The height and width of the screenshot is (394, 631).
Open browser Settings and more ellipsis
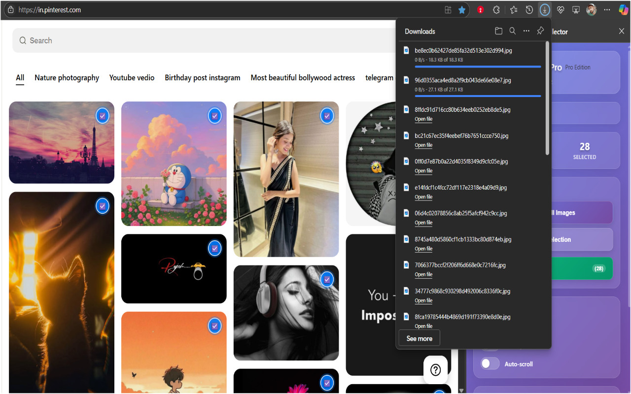coord(607,10)
